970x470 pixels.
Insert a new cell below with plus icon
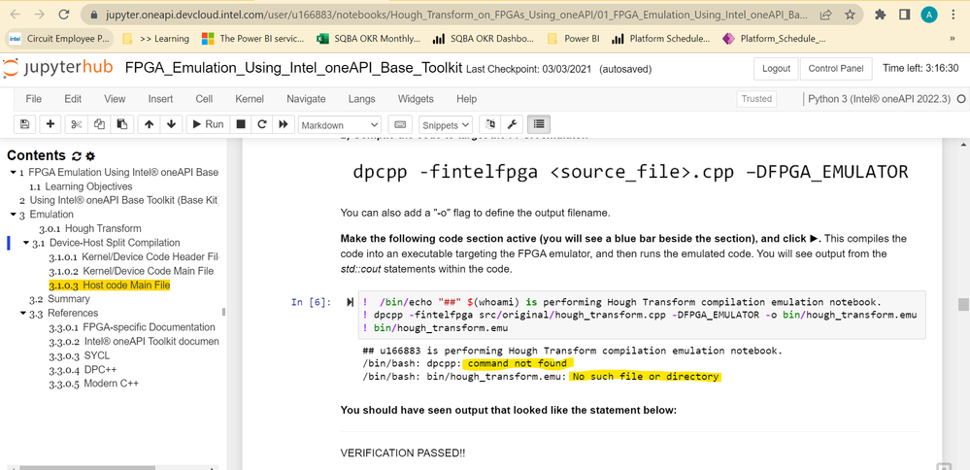tap(50, 124)
